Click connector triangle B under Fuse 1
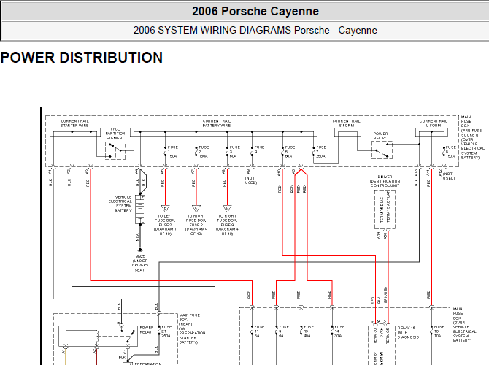 tap(165, 208)
